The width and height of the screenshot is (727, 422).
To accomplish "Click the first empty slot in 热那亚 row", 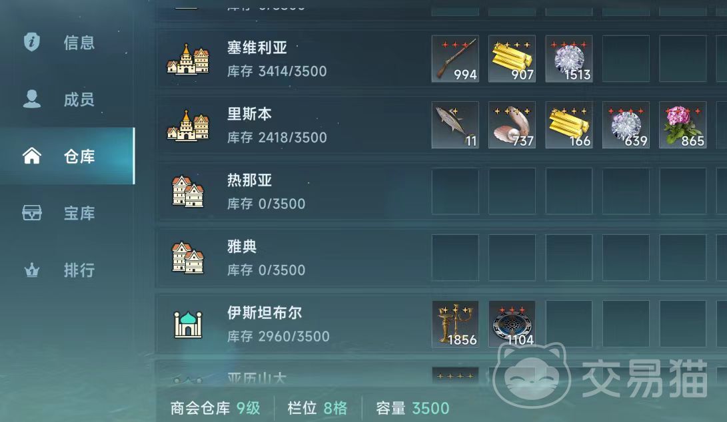I will [455, 191].
